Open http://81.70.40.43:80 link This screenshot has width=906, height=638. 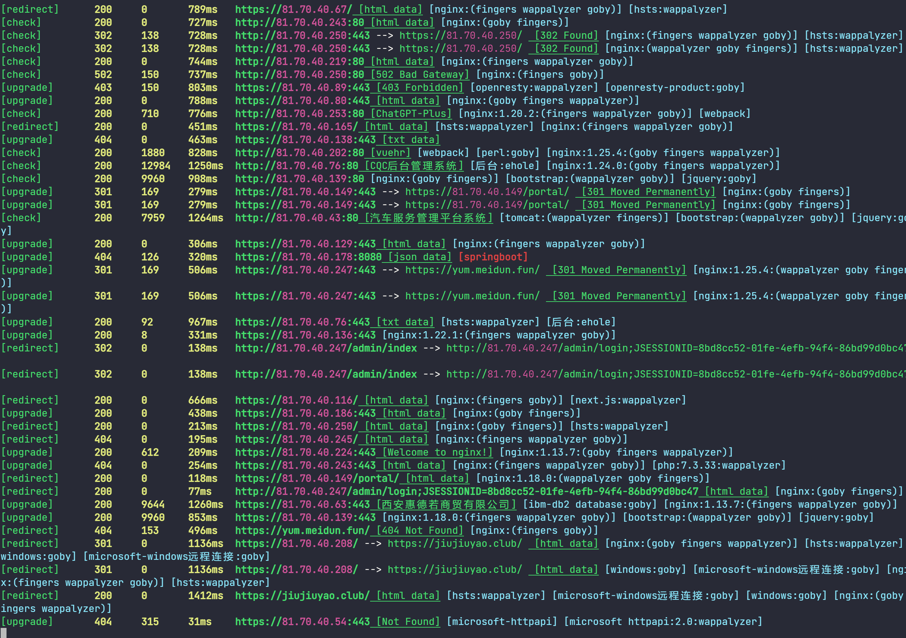pos(296,218)
